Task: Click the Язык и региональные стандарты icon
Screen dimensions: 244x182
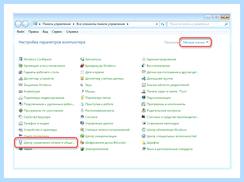Action: pyautogui.click(x=144, y=149)
